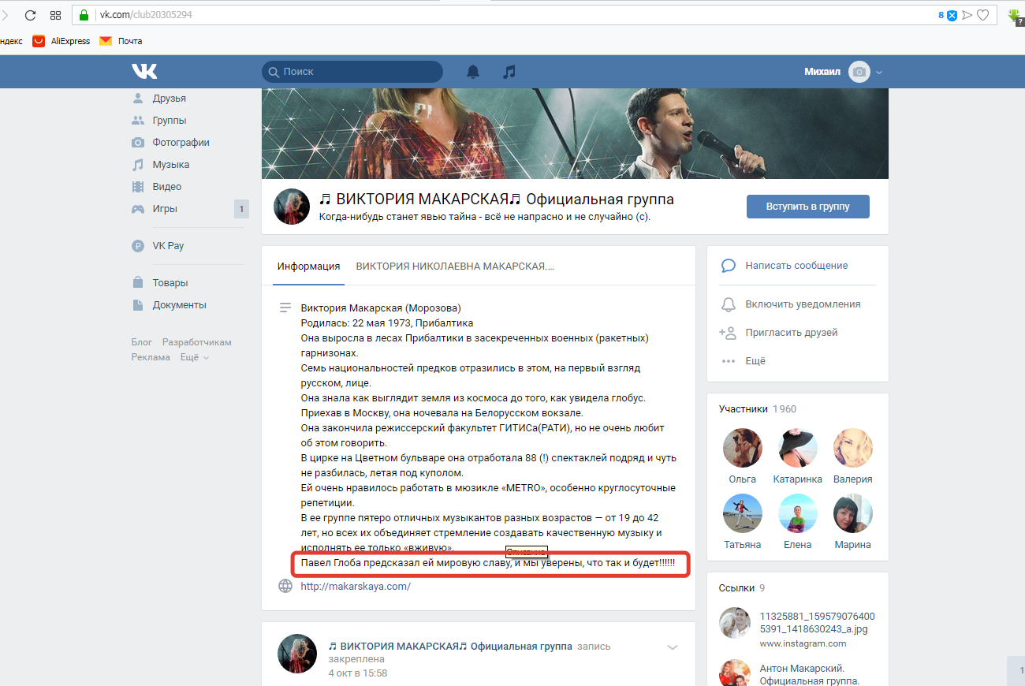This screenshot has height=686, width=1025.
Task: Open Товары in sidebar
Action: (170, 283)
